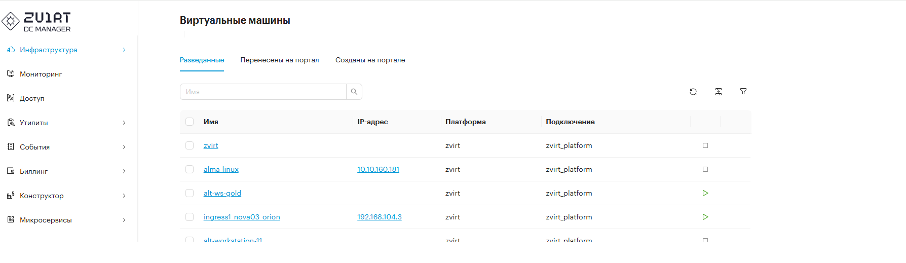Switch to Перенесены на портал tab
The width and height of the screenshot is (906, 263).
tap(279, 60)
